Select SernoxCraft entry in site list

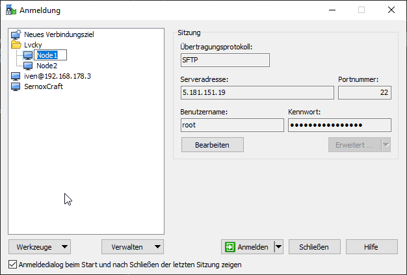coord(44,86)
